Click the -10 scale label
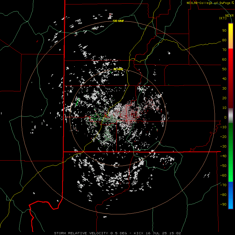 [x=223, y=127]
